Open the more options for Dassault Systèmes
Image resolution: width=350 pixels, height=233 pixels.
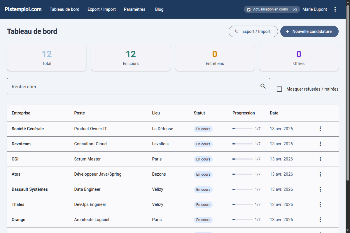pyautogui.click(x=320, y=189)
